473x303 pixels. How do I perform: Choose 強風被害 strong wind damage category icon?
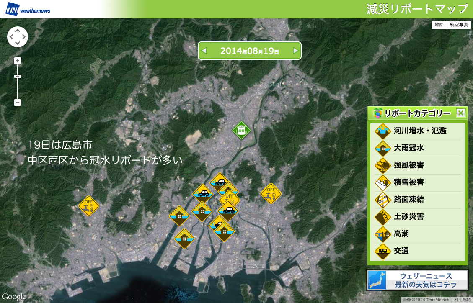pos(383,166)
